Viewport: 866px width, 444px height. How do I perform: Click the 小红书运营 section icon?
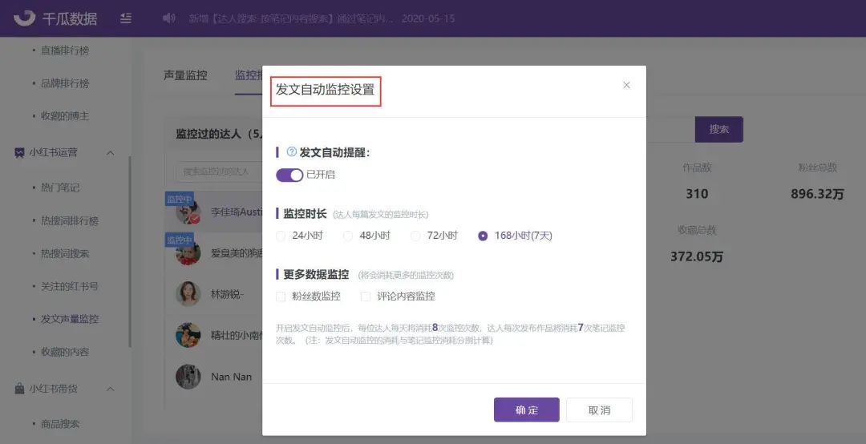(19, 152)
